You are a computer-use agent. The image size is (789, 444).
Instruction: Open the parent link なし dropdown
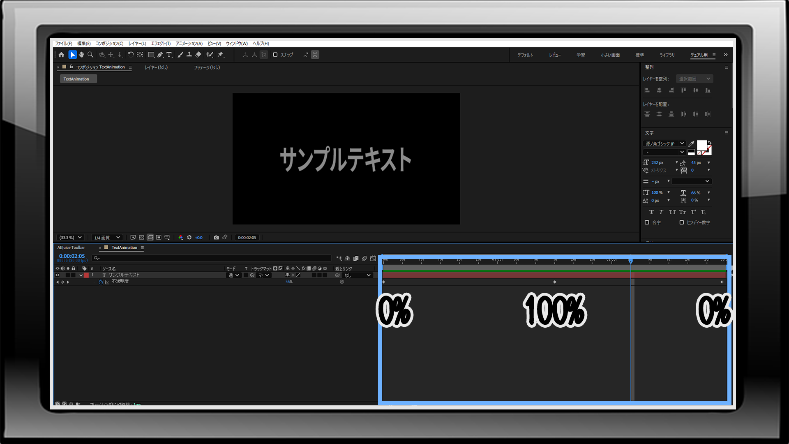click(x=357, y=275)
